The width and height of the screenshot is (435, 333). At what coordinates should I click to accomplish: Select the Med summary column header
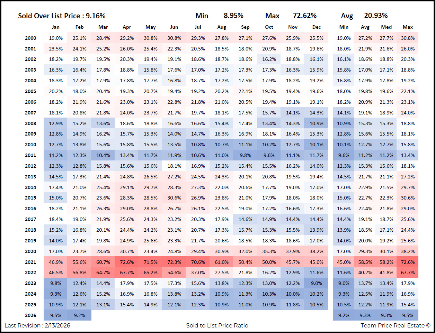coord(386,27)
